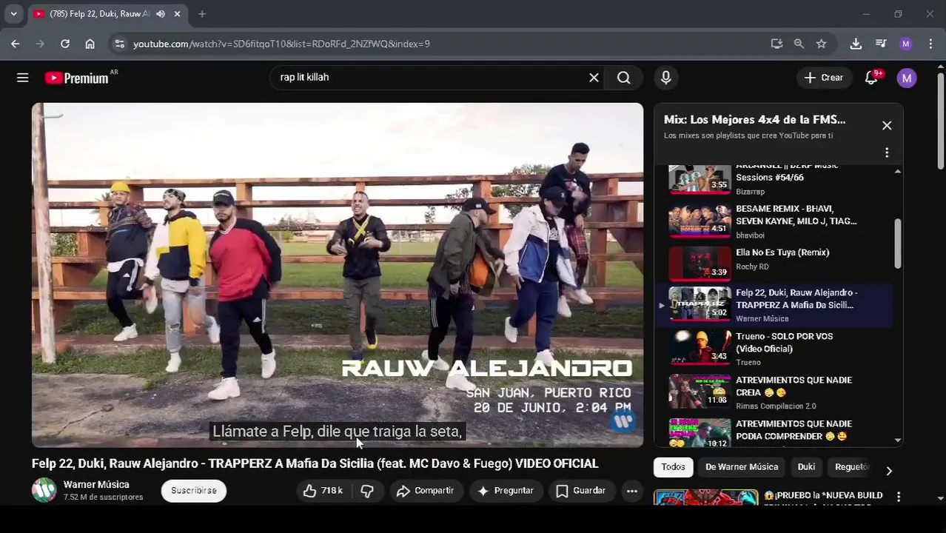The image size is (946, 533).
Task: Select the Todos filter chip
Action: [x=673, y=467]
